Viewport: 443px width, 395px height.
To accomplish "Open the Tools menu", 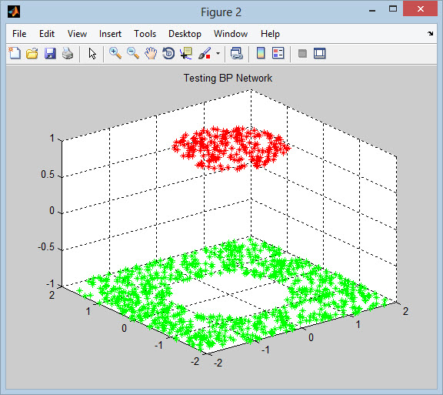I will tap(145, 34).
